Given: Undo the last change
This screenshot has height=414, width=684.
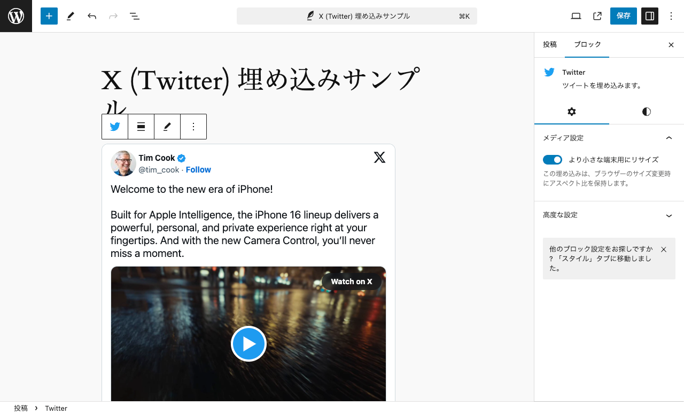Looking at the screenshot, I should click(92, 16).
